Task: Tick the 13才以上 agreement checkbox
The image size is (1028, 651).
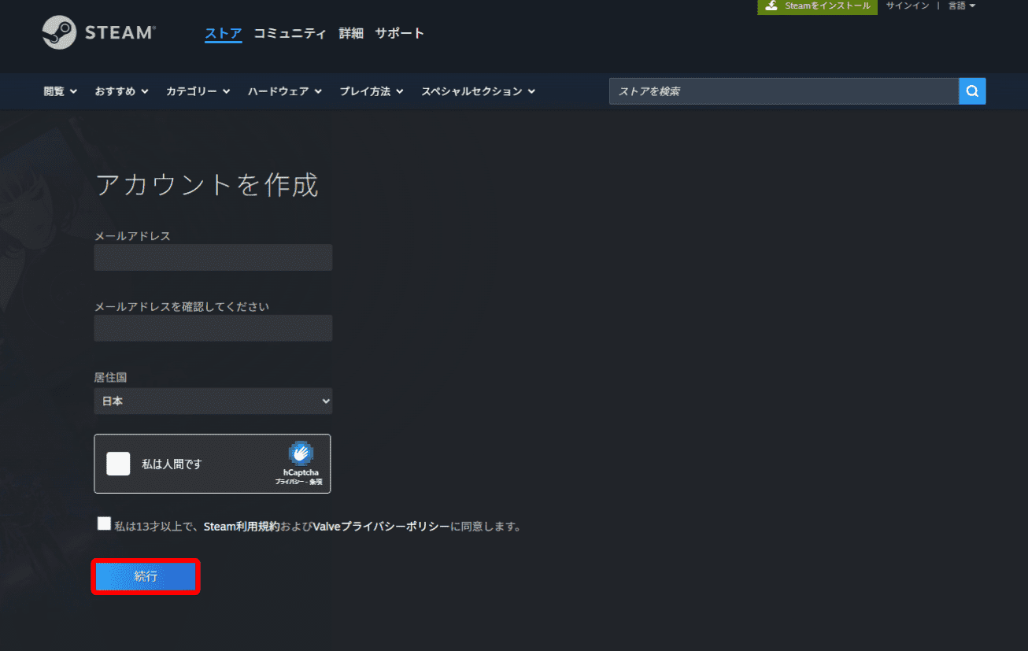Action: coord(104,523)
